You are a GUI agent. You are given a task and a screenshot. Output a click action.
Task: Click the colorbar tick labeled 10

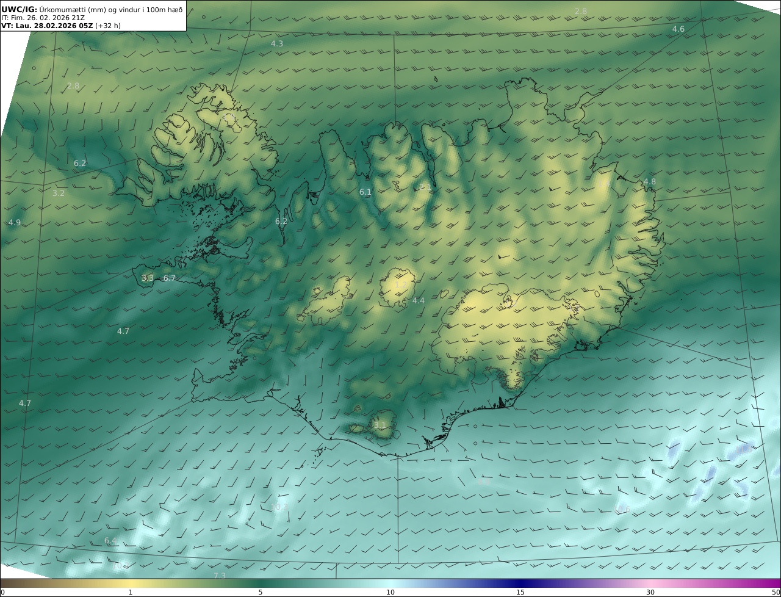pos(390,592)
